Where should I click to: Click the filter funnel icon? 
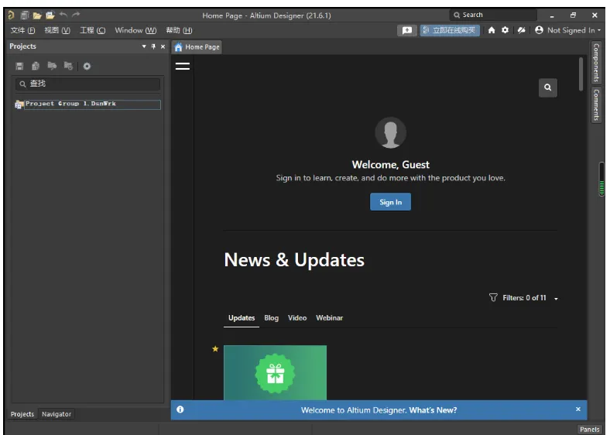(493, 298)
